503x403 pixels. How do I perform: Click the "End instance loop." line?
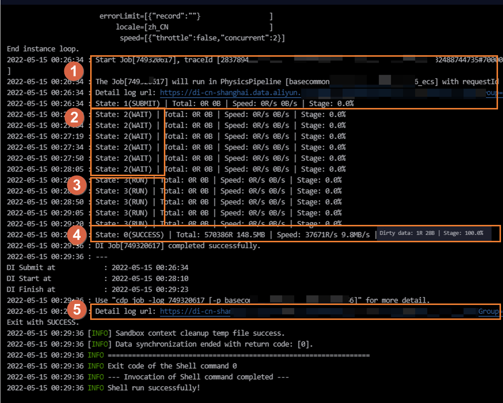[x=43, y=49]
